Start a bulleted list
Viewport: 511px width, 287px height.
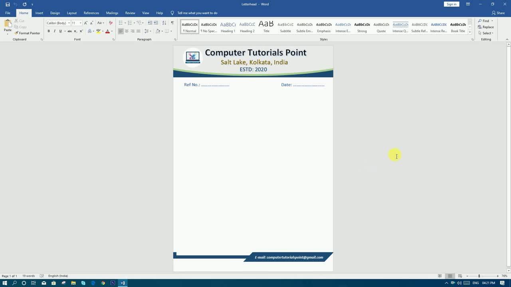[121, 23]
